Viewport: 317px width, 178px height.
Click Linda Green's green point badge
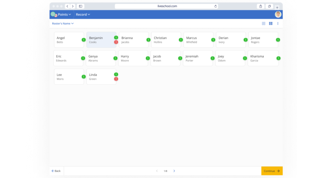point(116,74)
